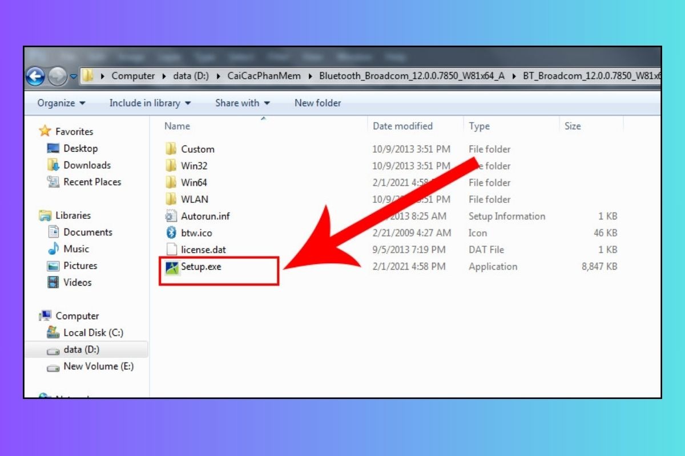Click the Computer icon in the navigation pane
The width and height of the screenshot is (685, 456).
45,316
